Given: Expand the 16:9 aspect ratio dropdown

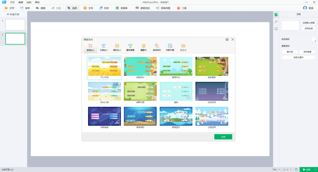Looking at the screenshot, I should [291, 169].
